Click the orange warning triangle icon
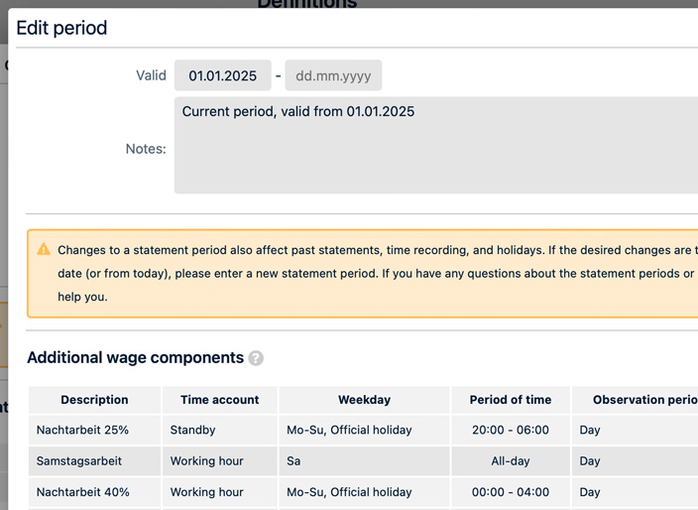Screen dimensions: 698x510 [44, 249]
